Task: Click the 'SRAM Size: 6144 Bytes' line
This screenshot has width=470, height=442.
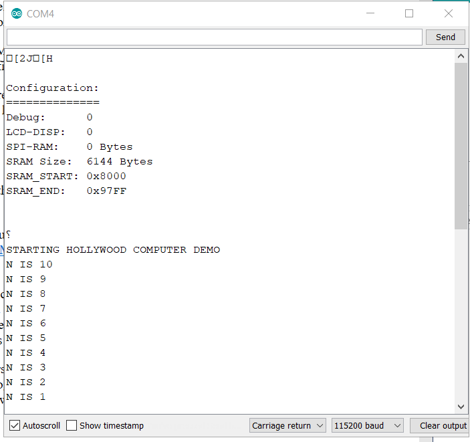Action: (80, 162)
